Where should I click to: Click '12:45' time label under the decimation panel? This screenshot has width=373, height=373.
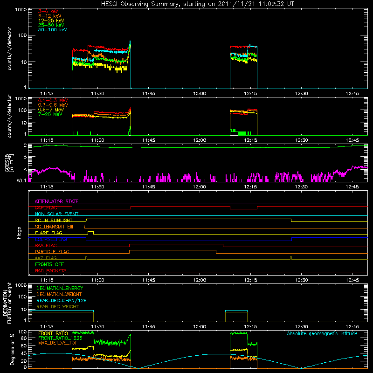point(352,327)
